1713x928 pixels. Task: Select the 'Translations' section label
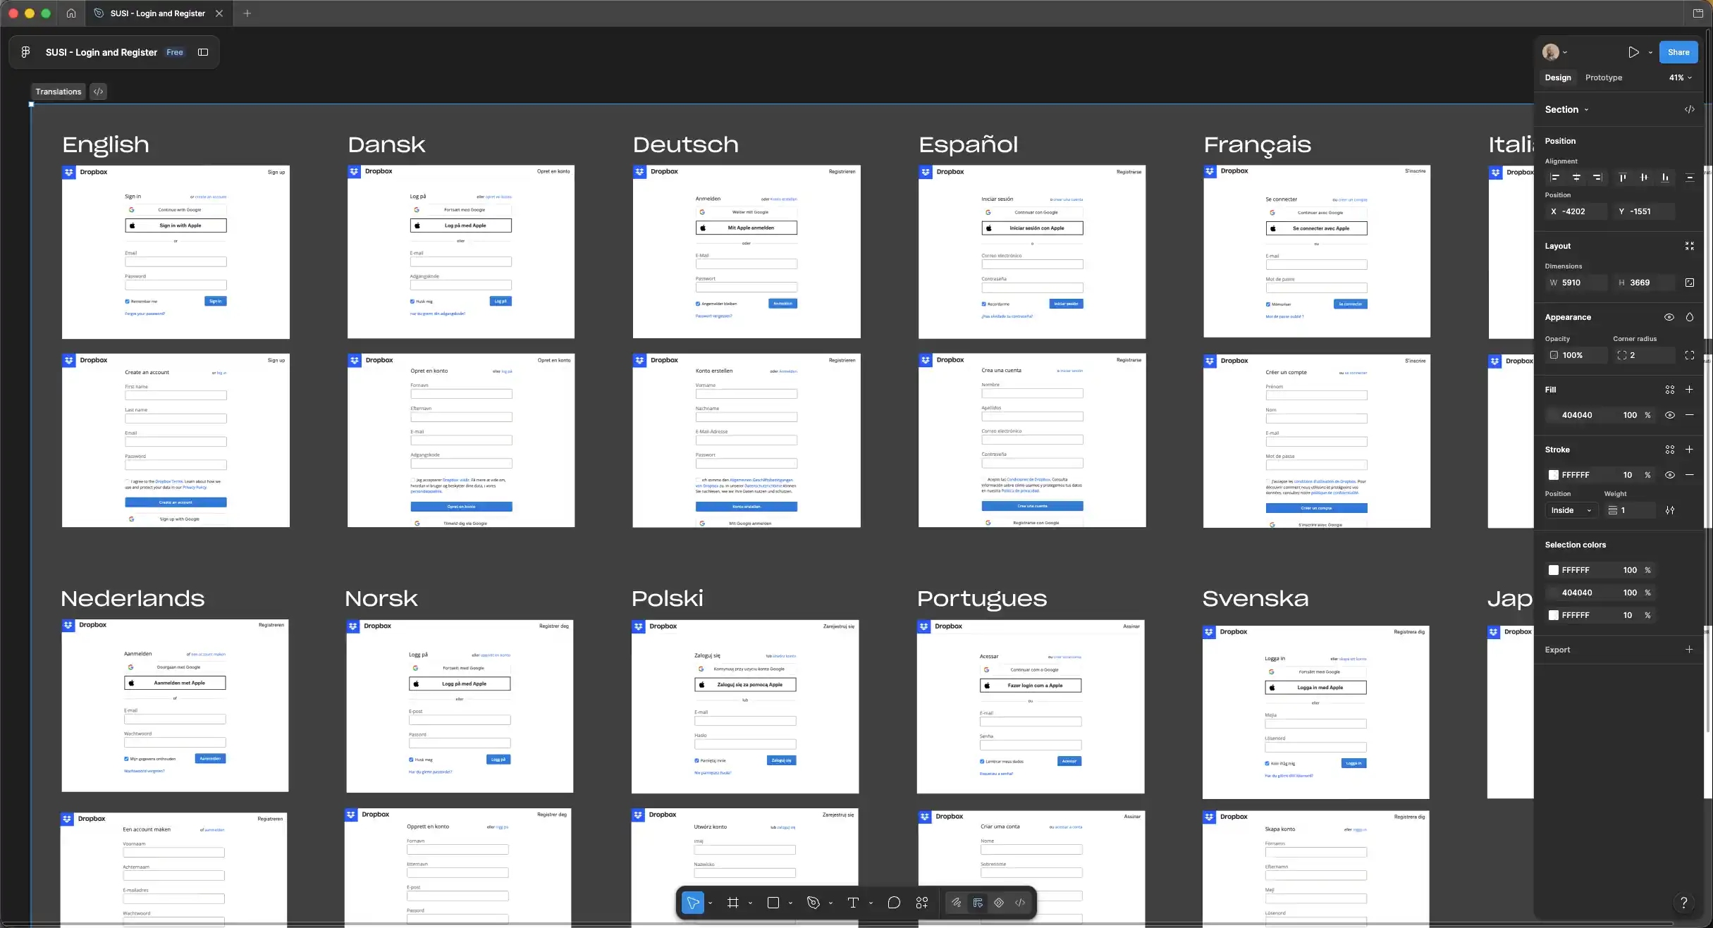point(59,92)
